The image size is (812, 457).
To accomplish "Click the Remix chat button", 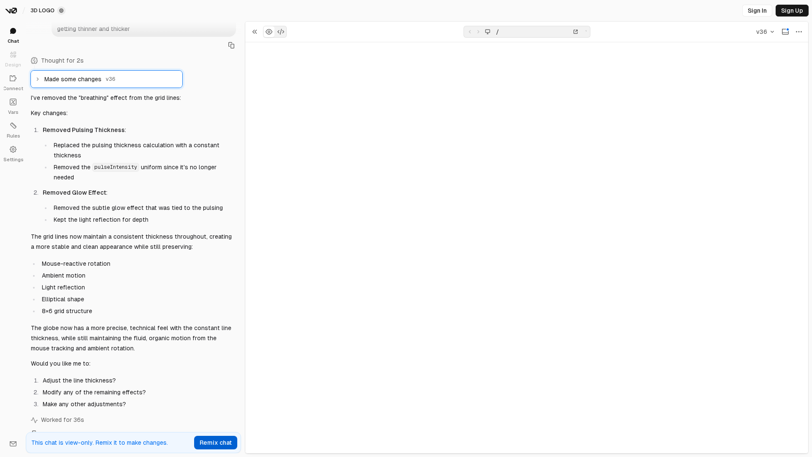I will (x=216, y=443).
